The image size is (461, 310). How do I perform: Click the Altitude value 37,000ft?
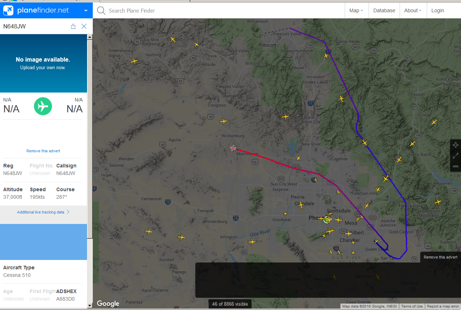coord(13,197)
